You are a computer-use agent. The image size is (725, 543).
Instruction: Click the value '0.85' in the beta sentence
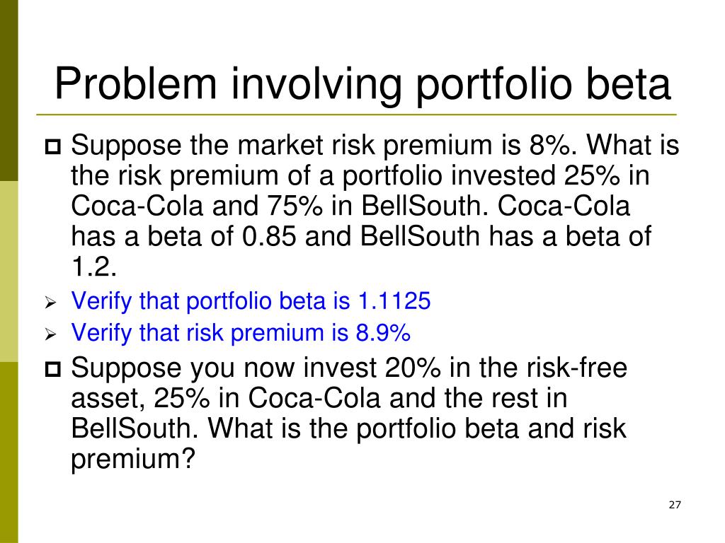pos(269,236)
